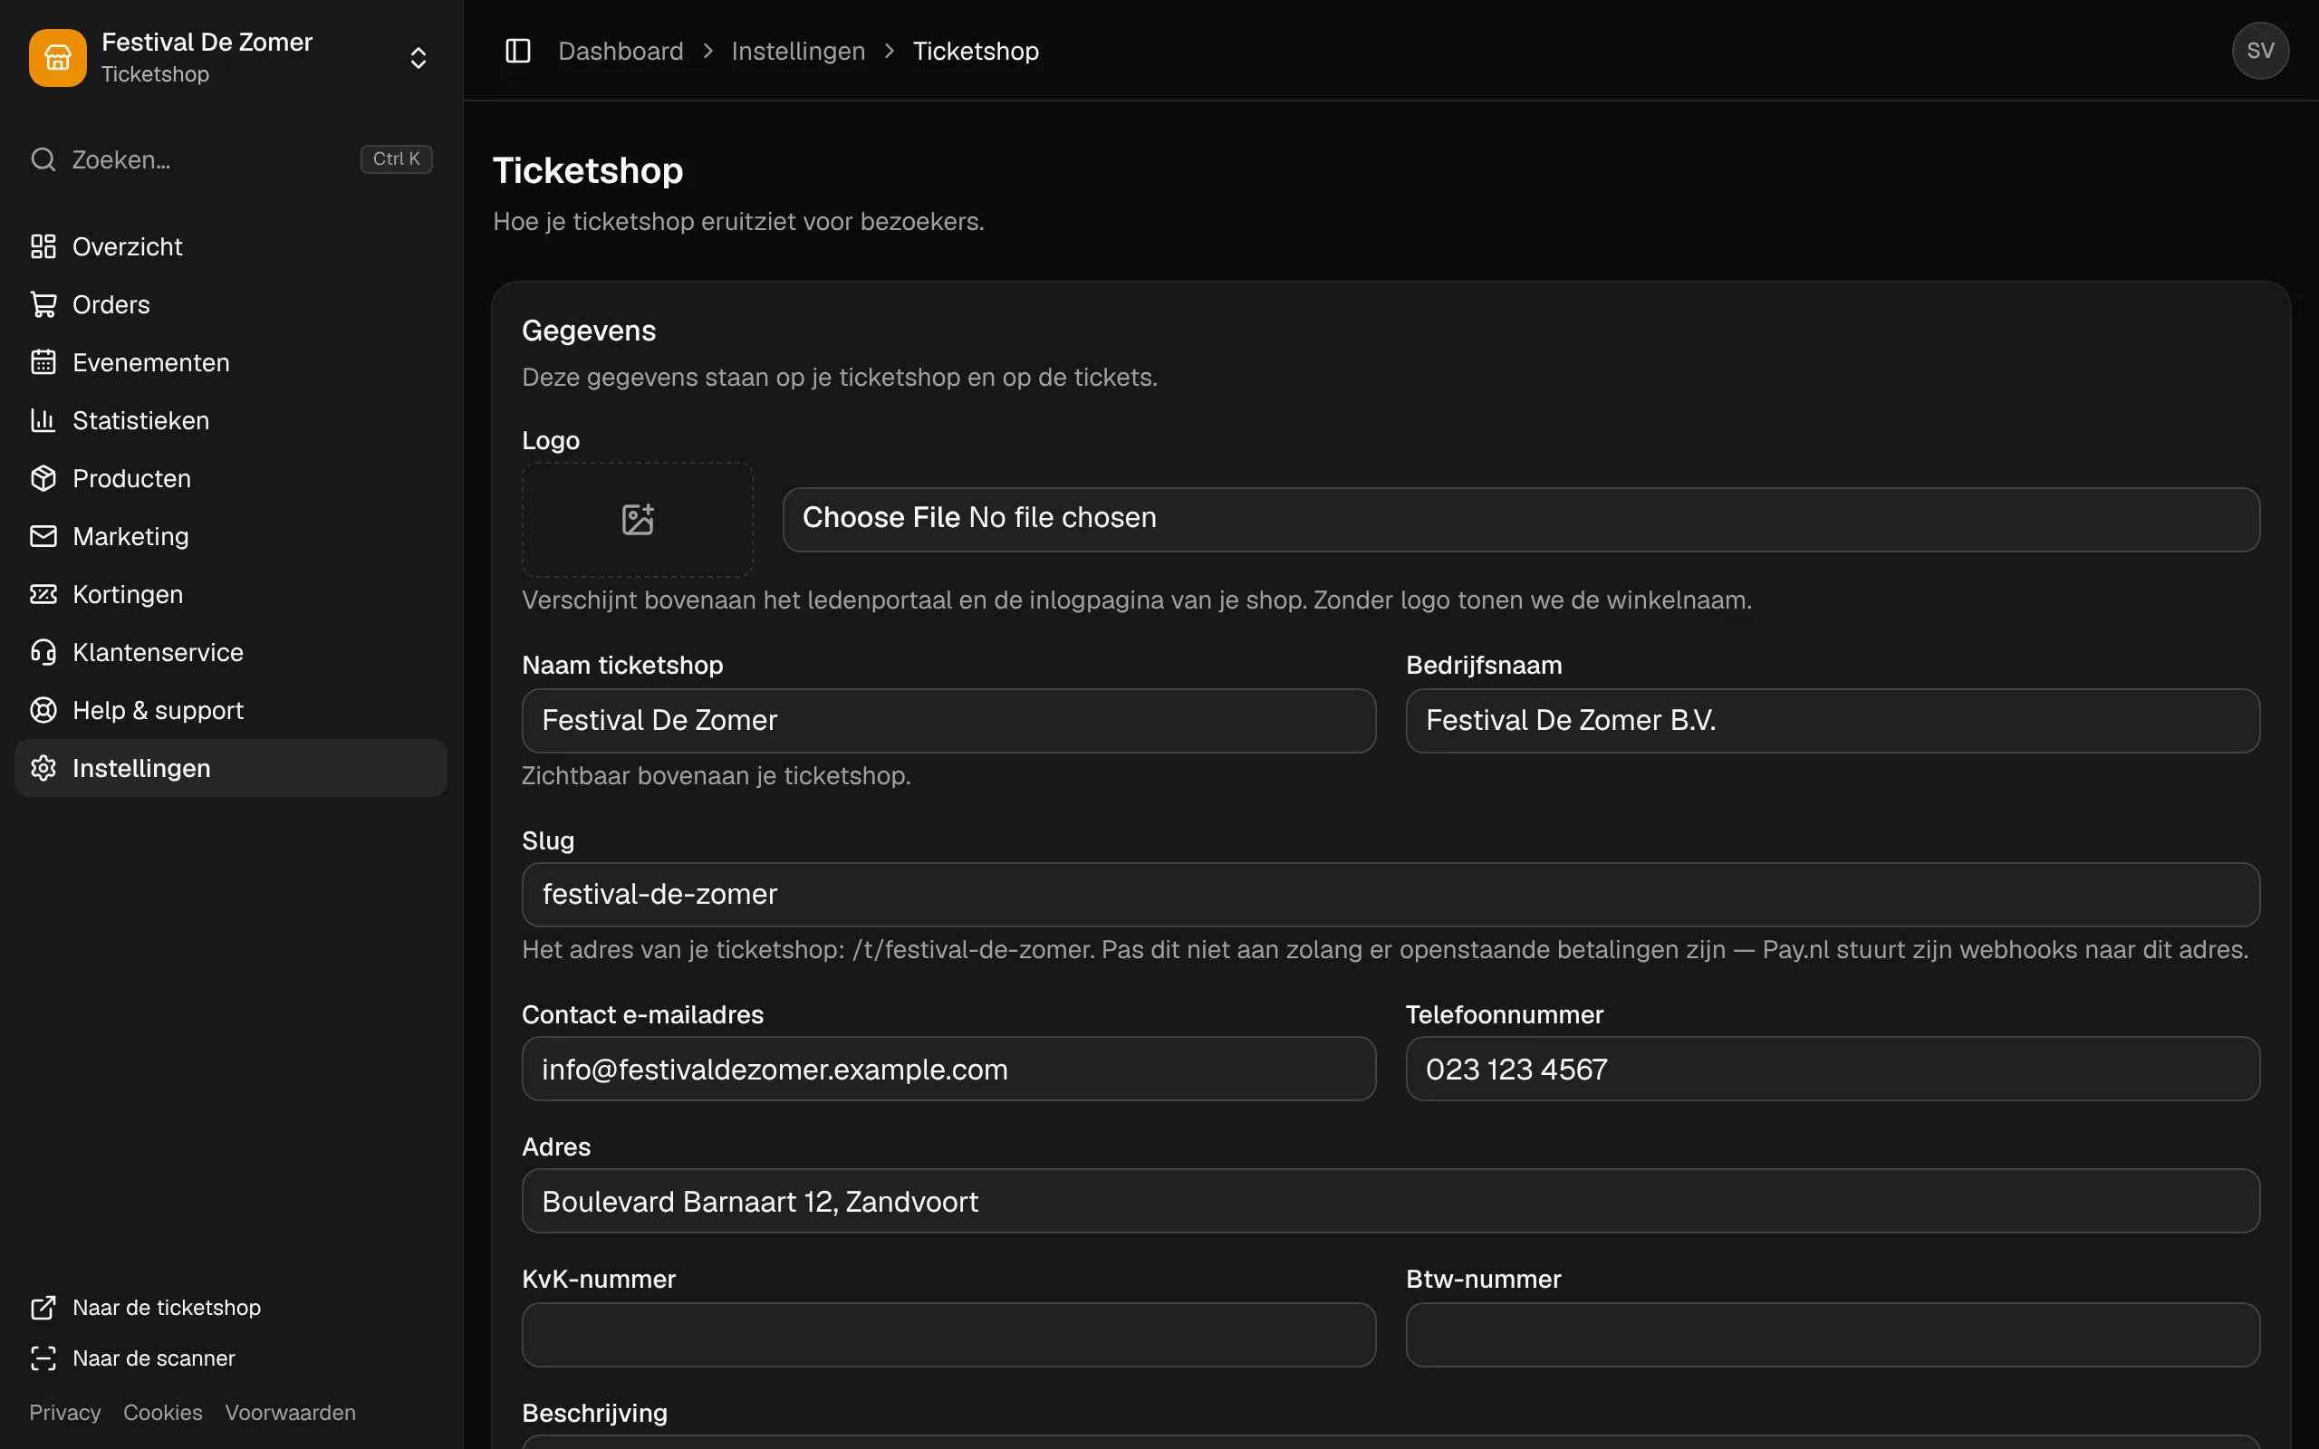Click the external link icon beside Naar de ticketshop
Screen dimensions: 2319x1449
tap(43, 1307)
